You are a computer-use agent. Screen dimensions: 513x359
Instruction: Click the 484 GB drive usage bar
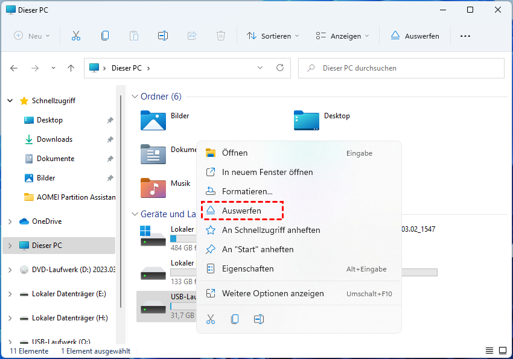point(183,239)
